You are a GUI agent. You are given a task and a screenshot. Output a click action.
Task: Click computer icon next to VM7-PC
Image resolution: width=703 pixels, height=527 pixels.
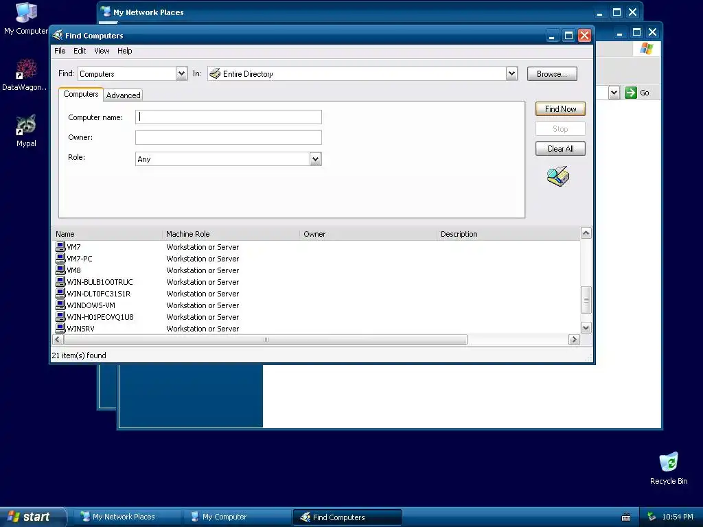[60, 258]
